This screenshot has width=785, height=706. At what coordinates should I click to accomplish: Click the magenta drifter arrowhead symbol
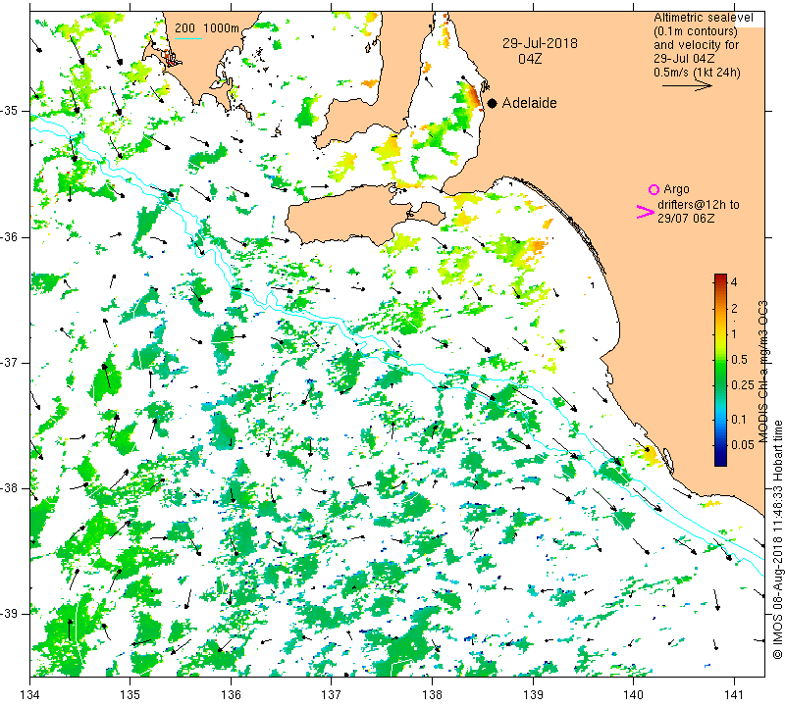(646, 212)
